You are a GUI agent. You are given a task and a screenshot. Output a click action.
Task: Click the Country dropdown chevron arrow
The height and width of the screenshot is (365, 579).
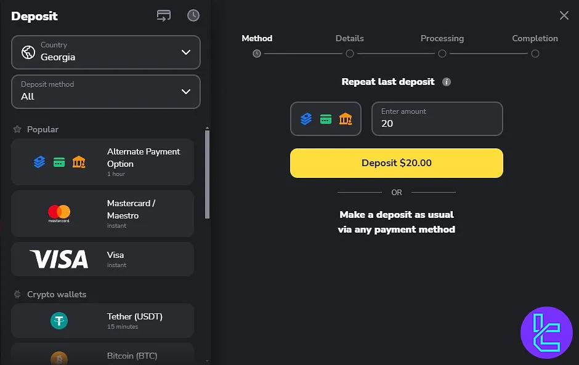tap(186, 52)
